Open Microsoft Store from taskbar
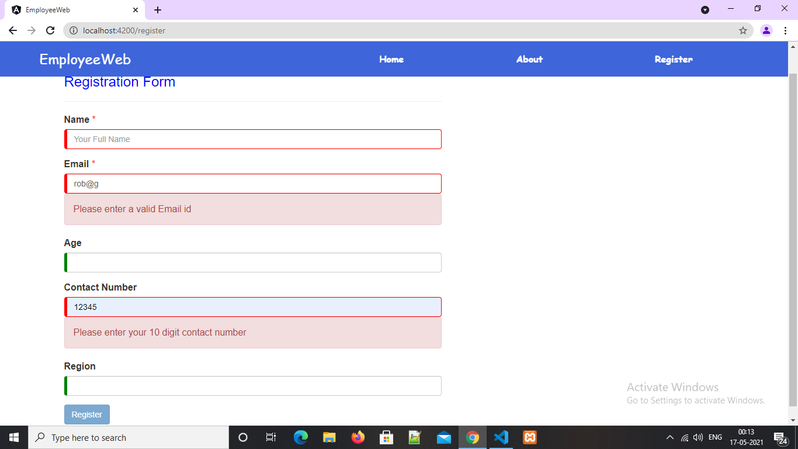 [386, 437]
